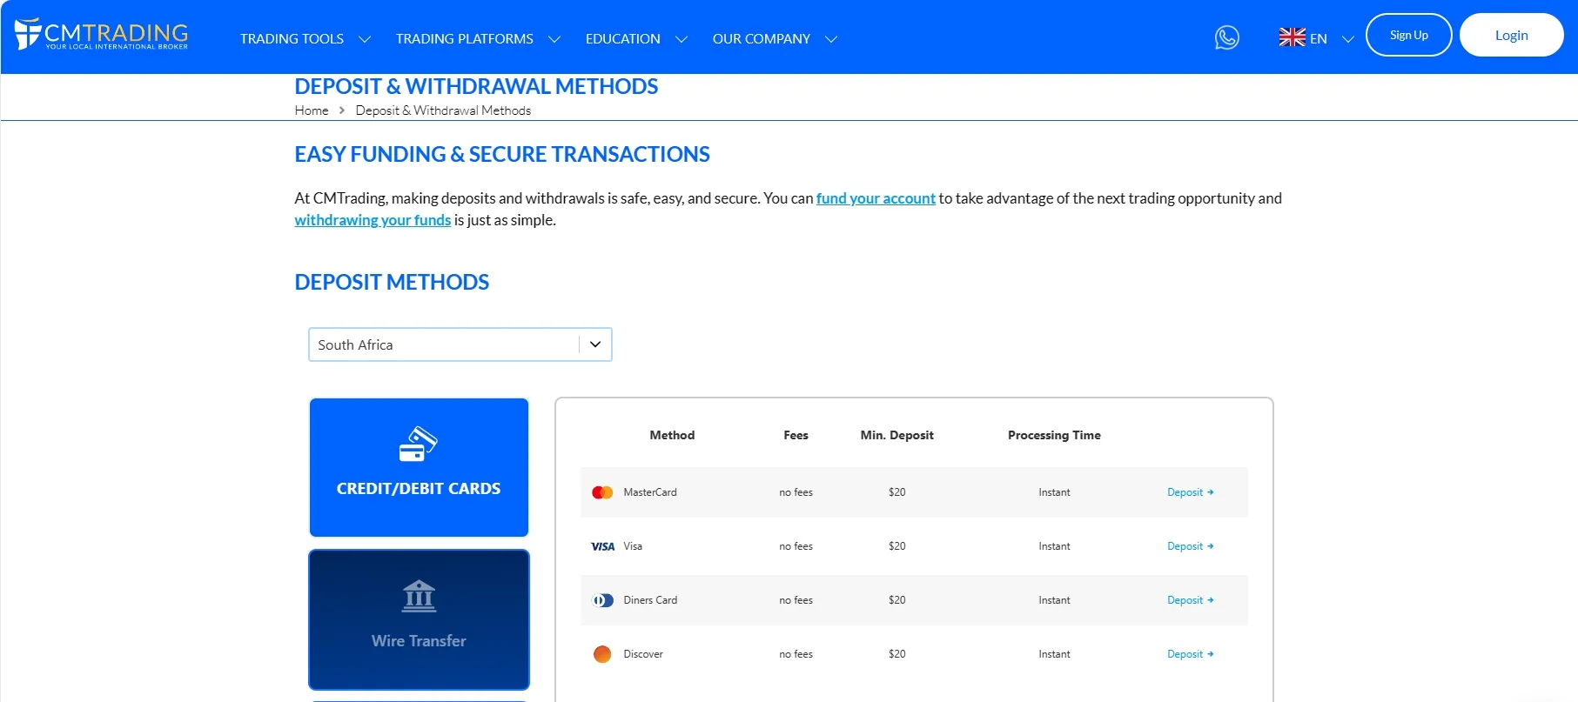Click the Processing Time column header

pyautogui.click(x=1054, y=435)
